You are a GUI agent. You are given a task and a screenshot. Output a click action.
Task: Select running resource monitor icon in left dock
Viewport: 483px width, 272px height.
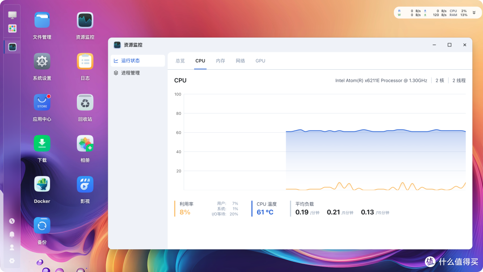[13, 47]
